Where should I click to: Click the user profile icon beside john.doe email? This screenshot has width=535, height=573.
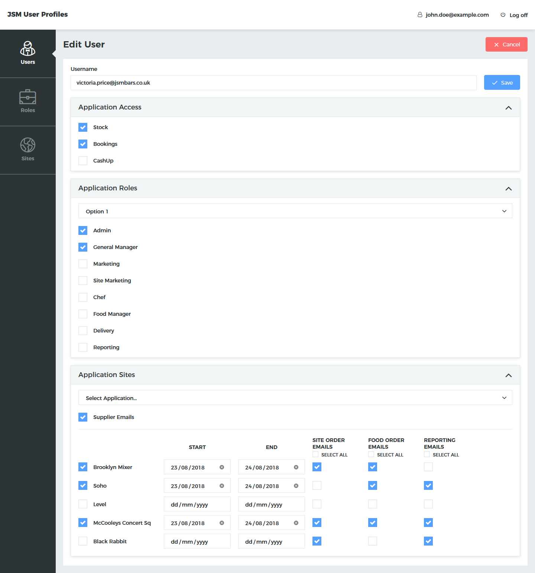tap(420, 15)
